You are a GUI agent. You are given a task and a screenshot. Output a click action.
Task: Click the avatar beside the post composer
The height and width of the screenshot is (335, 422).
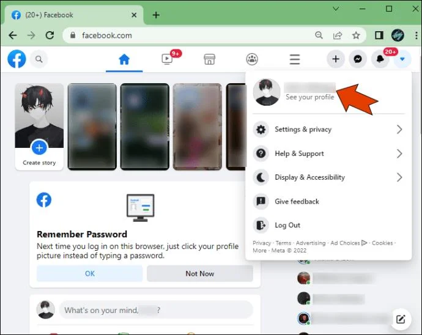point(45,310)
